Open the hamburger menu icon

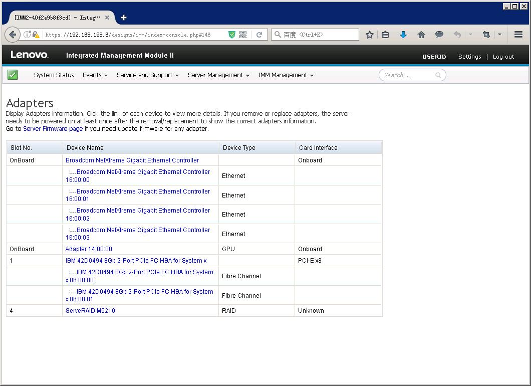(x=518, y=35)
